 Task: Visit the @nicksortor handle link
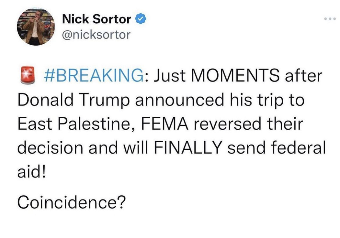[96, 35]
